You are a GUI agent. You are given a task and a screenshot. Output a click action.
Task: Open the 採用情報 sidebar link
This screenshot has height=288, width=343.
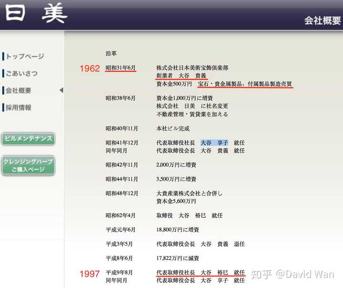coord(19,107)
